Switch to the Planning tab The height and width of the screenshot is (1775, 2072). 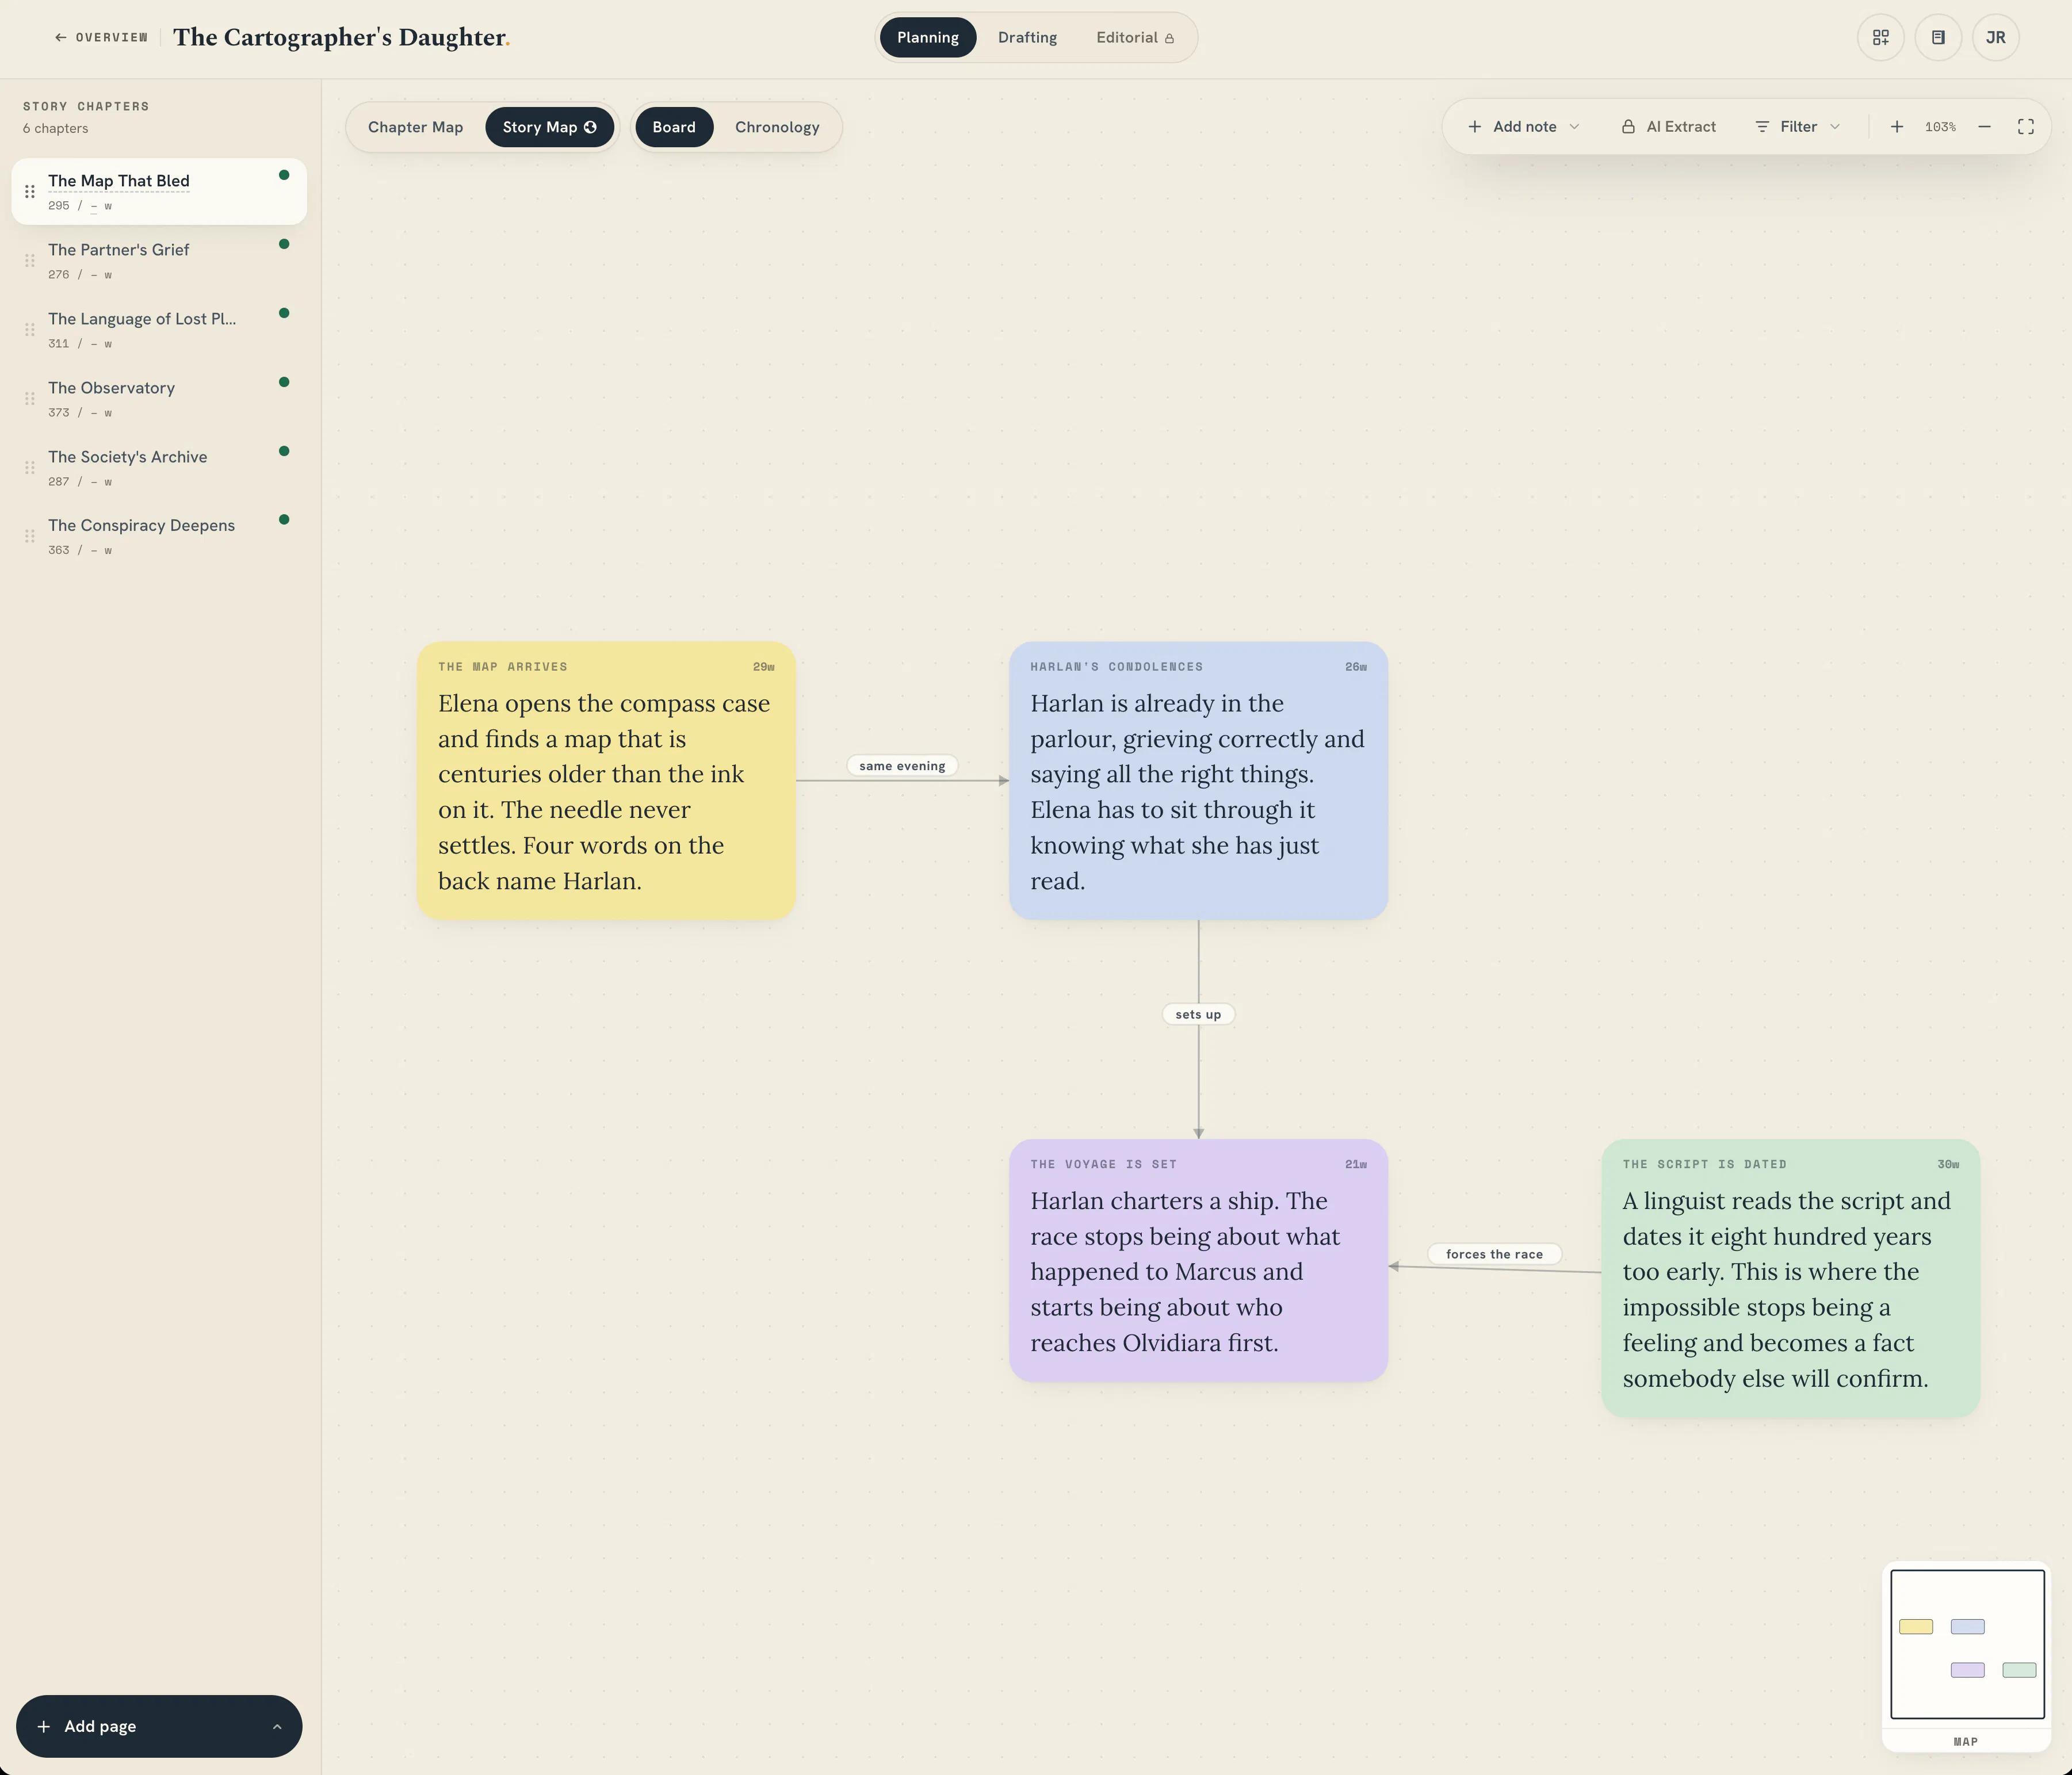pos(927,38)
